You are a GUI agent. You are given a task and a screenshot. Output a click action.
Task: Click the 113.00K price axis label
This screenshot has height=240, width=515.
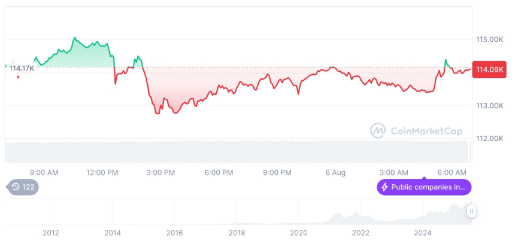[x=489, y=106]
